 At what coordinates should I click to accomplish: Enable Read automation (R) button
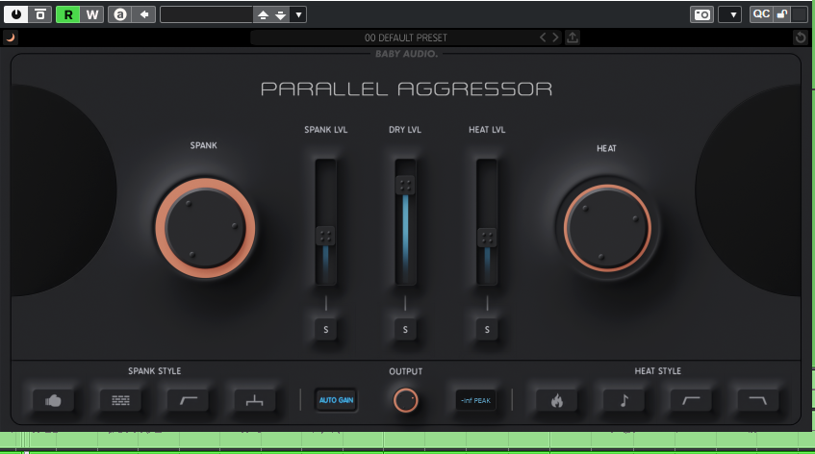(x=68, y=14)
